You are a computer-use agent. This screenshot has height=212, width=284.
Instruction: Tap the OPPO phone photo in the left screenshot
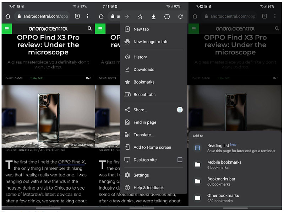(48, 117)
